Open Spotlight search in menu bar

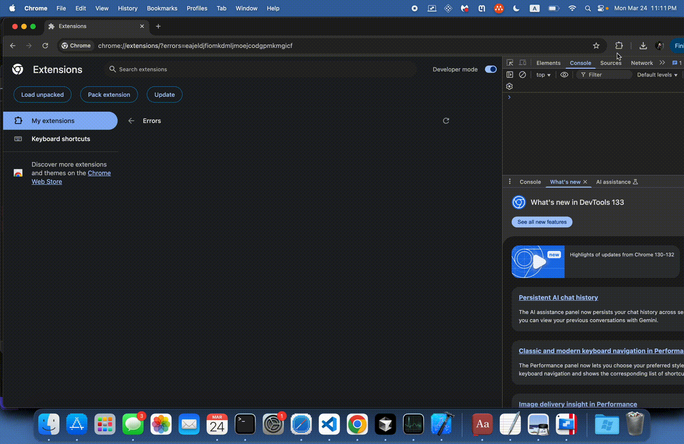(588, 8)
